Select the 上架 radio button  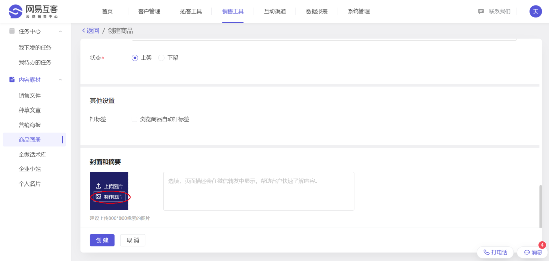[134, 58]
